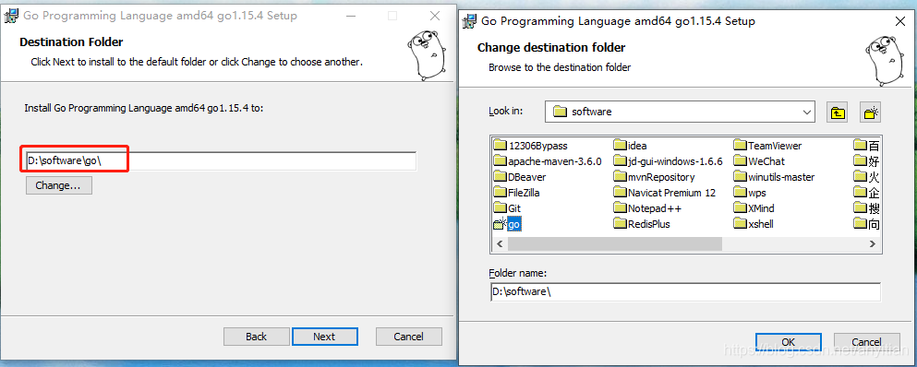Open the Look in dropdown showing software
The image size is (917, 367).
point(680,112)
